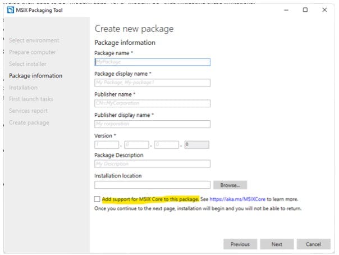
Task: Open the aka.ms/MSIXCore link
Action: click(x=237, y=199)
